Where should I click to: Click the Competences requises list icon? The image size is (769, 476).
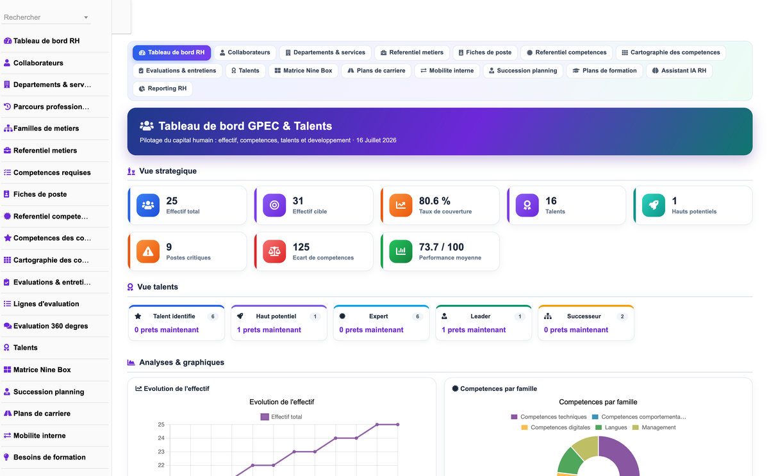tap(8, 172)
